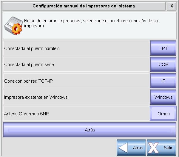Image resolution: width=179 pixels, height=157 pixels.
Task: Choose the LPT parallel port button
Action: [x=163, y=48]
